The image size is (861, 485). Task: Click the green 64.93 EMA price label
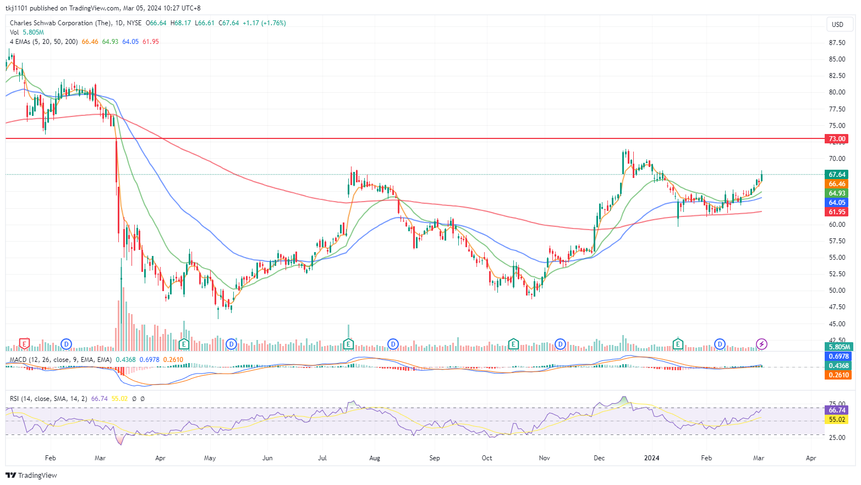pos(837,193)
